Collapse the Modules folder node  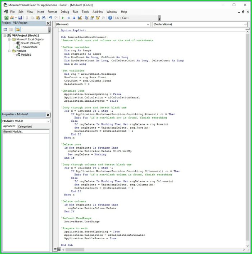point(9,51)
